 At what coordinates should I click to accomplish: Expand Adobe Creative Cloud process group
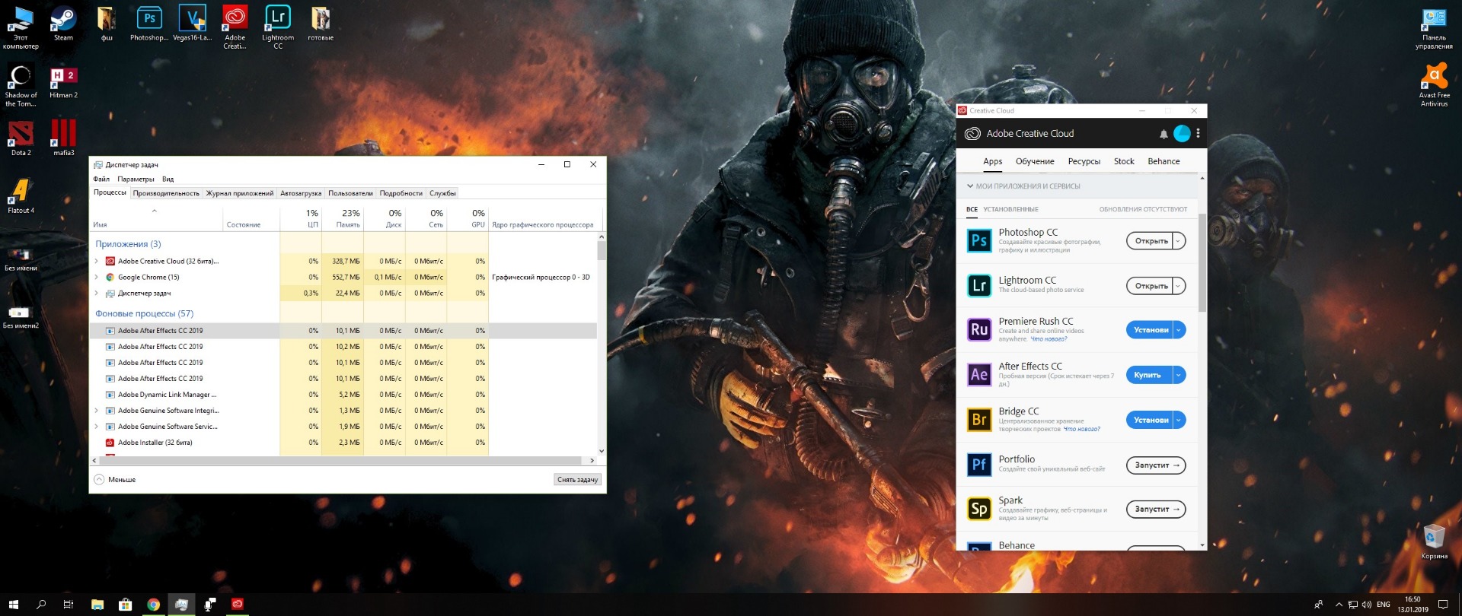pyautogui.click(x=96, y=262)
